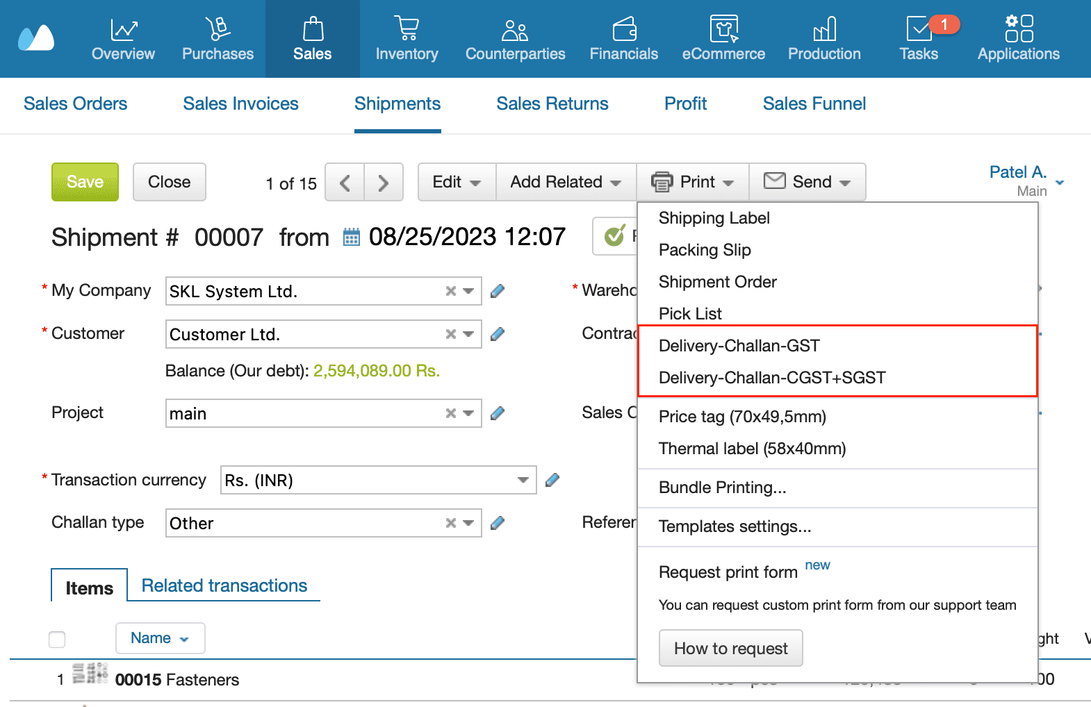This screenshot has height=707, width=1091.
Task: Open the Overview section icon
Action: coord(123,30)
